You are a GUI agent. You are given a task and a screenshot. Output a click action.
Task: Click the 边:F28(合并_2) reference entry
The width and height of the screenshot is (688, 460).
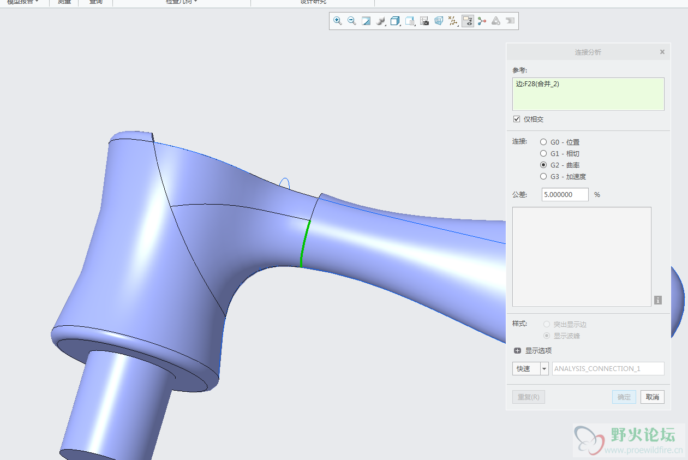(x=537, y=84)
